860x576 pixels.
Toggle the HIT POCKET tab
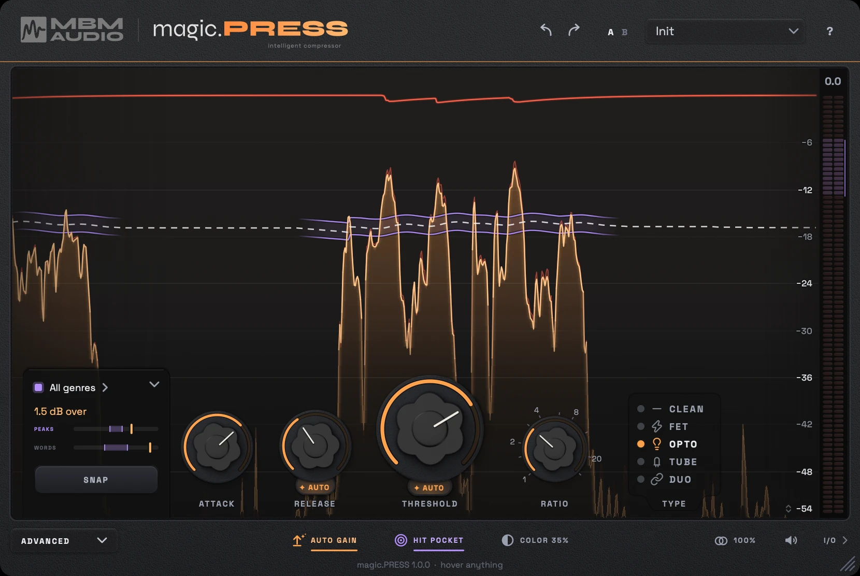point(438,540)
